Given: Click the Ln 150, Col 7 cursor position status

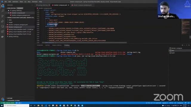Looking at the screenshot, I should [153, 103].
